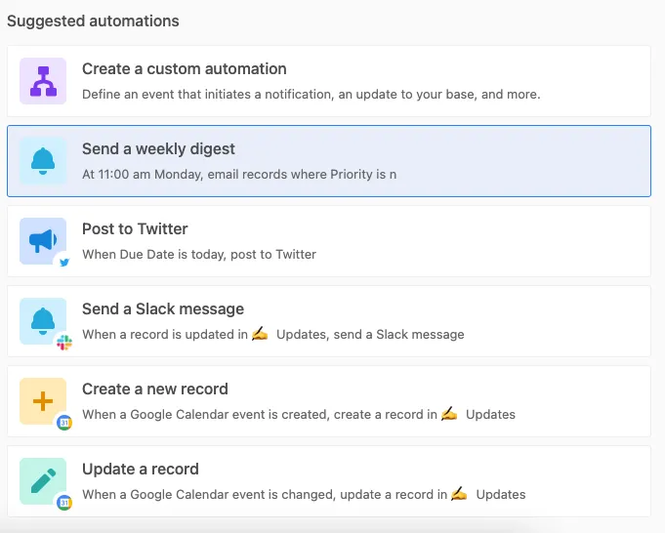Click 'Define an event that initiates a notification' description
This screenshot has height=533, width=665.
coord(312,94)
